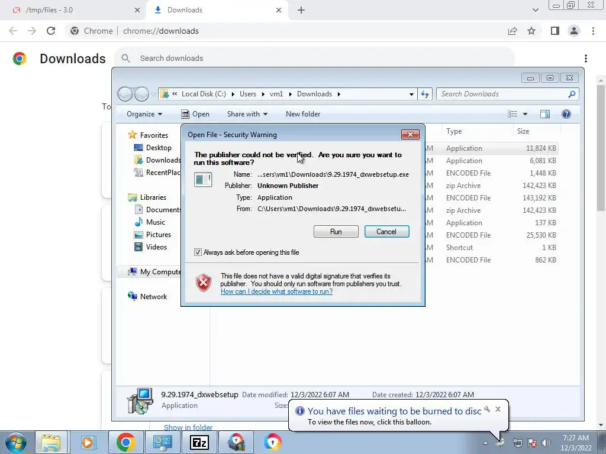The height and width of the screenshot is (454, 606).
Task: Select Local Disk (C:) in breadcrumb
Action: tap(204, 94)
